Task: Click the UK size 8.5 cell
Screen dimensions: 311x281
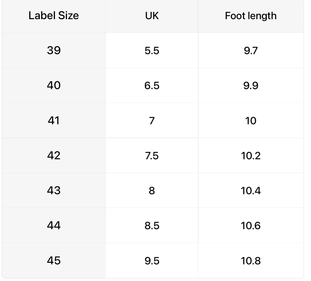Action: pyautogui.click(x=152, y=225)
